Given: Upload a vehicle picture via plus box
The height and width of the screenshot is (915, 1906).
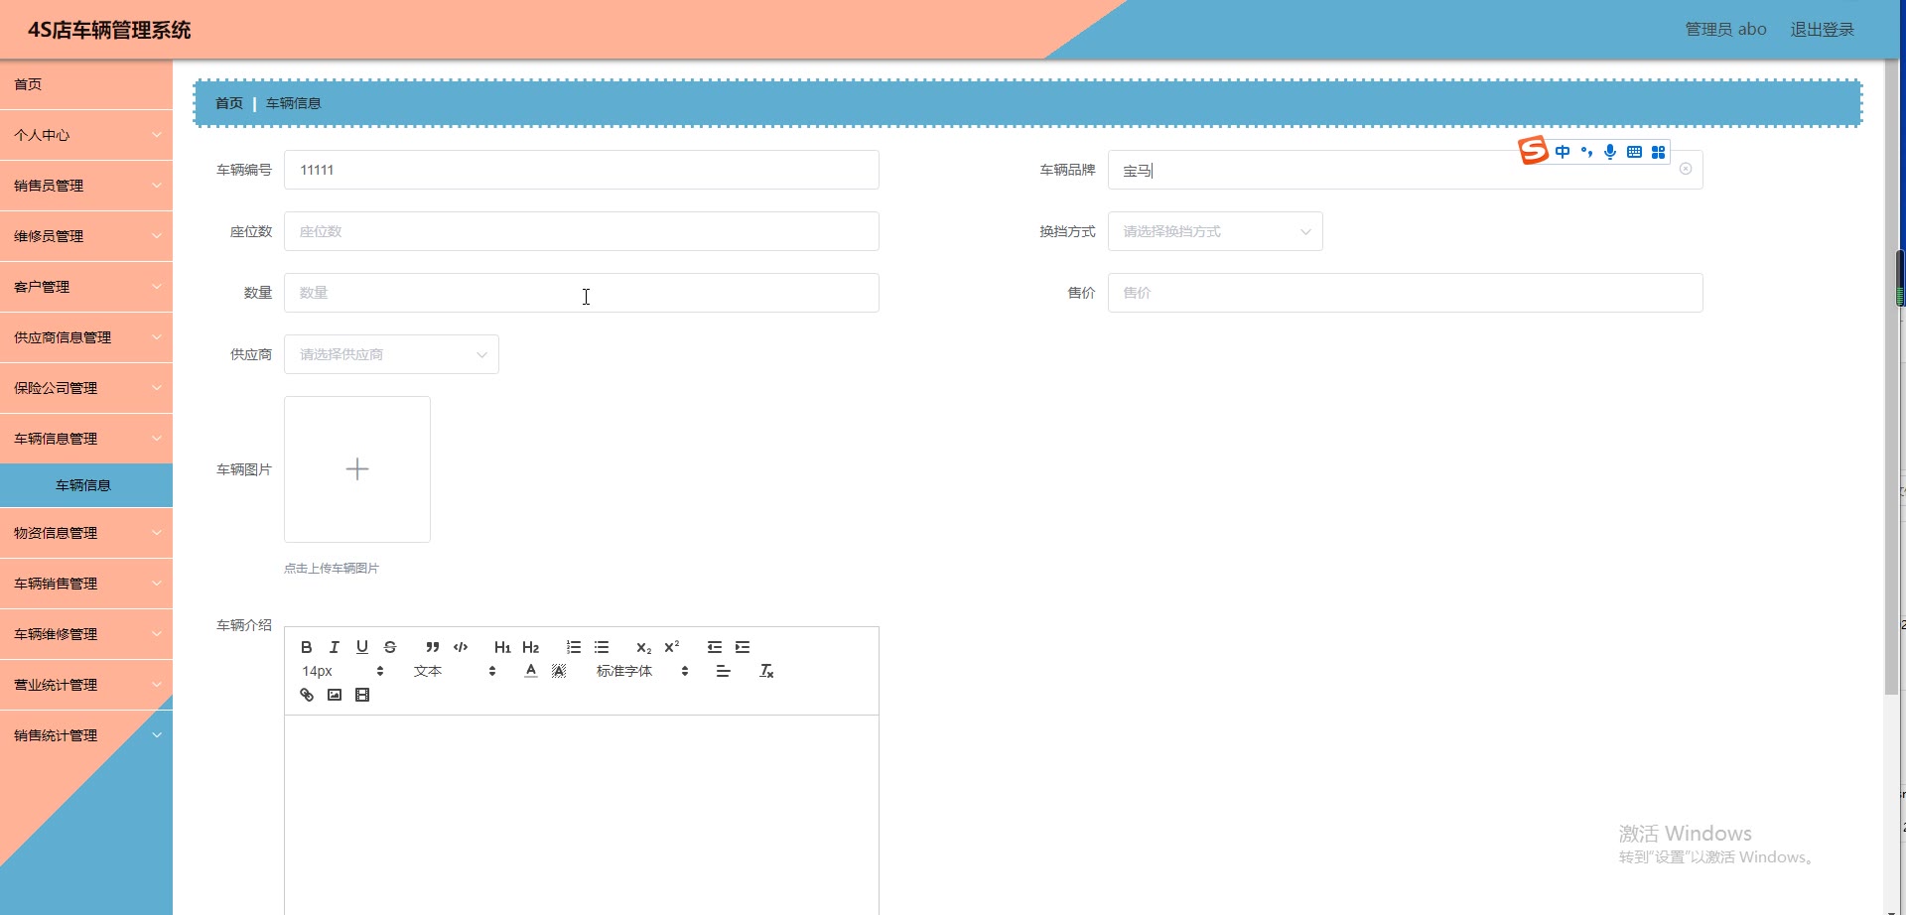Looking at the screenshot, I should tap(357, 469).
